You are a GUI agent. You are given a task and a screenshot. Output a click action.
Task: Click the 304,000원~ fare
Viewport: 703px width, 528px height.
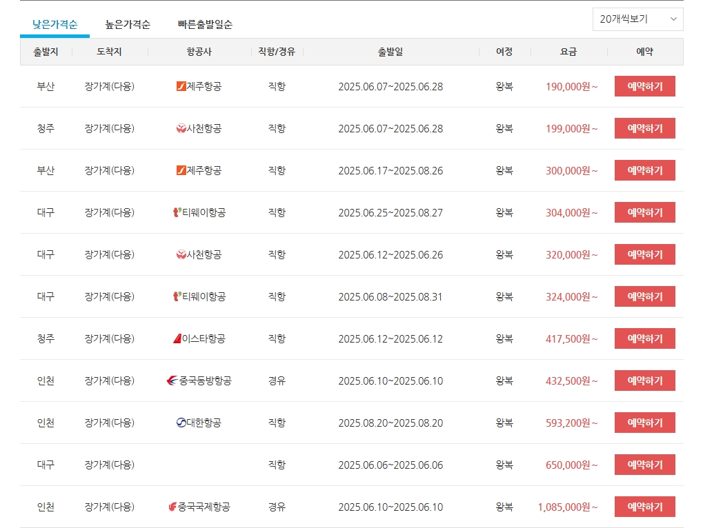click(x=572, y=213)
